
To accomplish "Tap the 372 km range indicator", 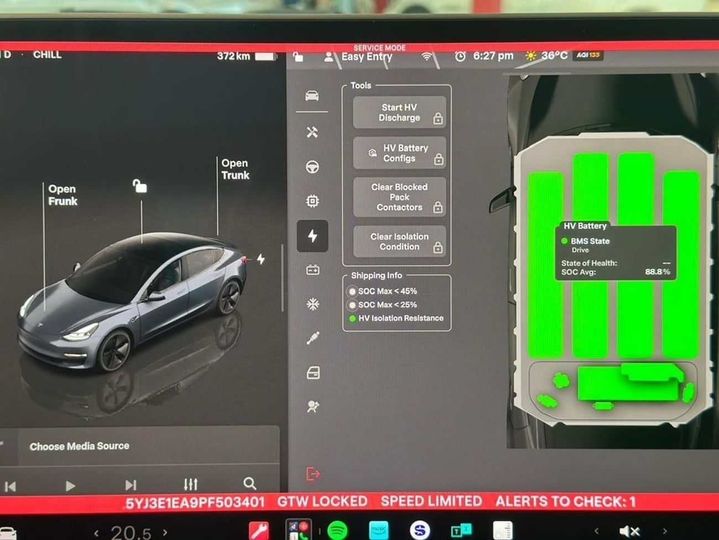I will [x=233, y=56].
